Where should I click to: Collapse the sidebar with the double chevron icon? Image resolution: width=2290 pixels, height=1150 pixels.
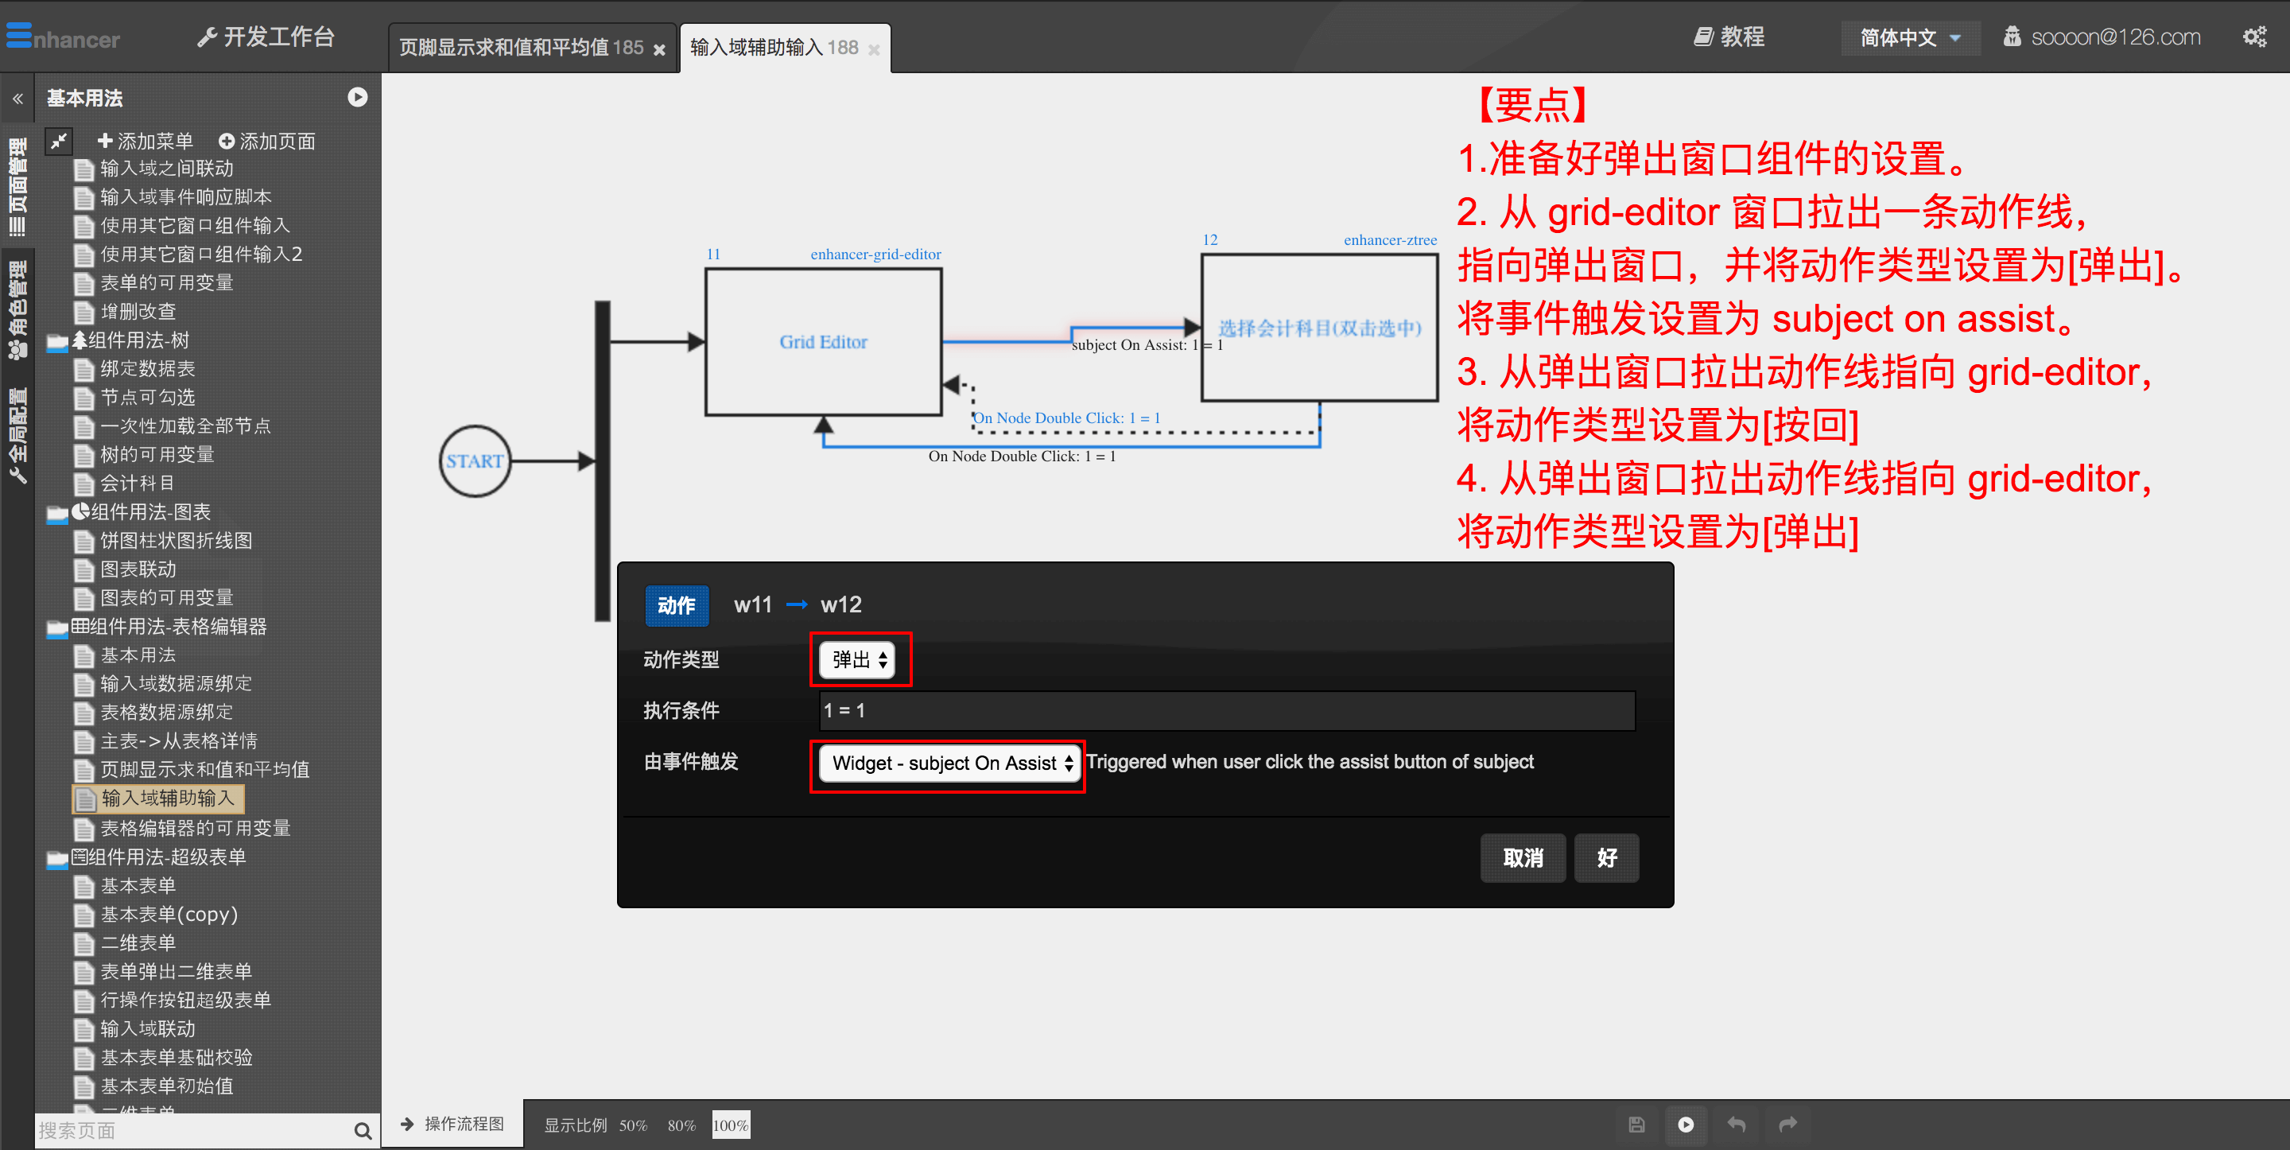(x=17, y=99)
